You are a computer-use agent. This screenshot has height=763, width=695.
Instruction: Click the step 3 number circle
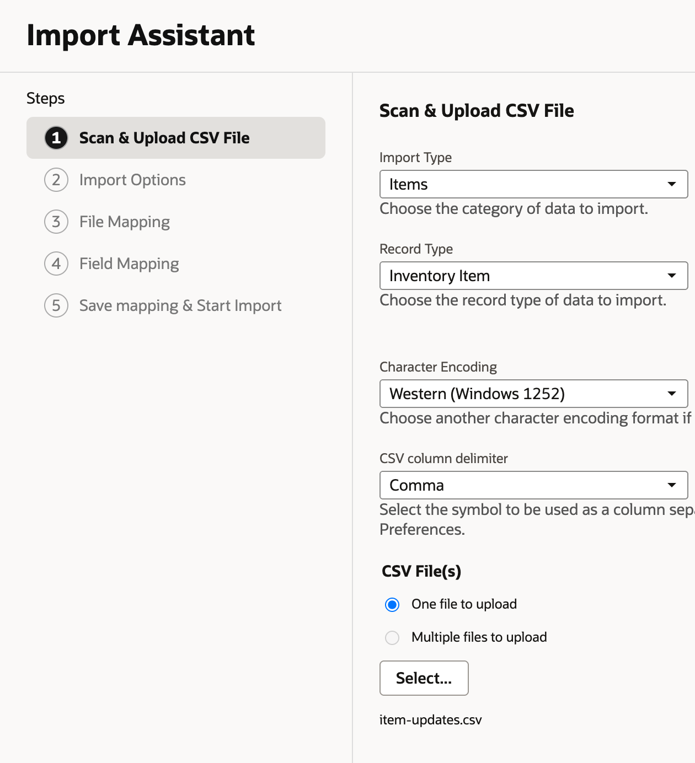pyautogui.click(x=56, y=222)
